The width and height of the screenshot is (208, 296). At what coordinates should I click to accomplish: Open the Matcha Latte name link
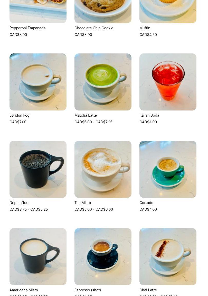(86, 115)
